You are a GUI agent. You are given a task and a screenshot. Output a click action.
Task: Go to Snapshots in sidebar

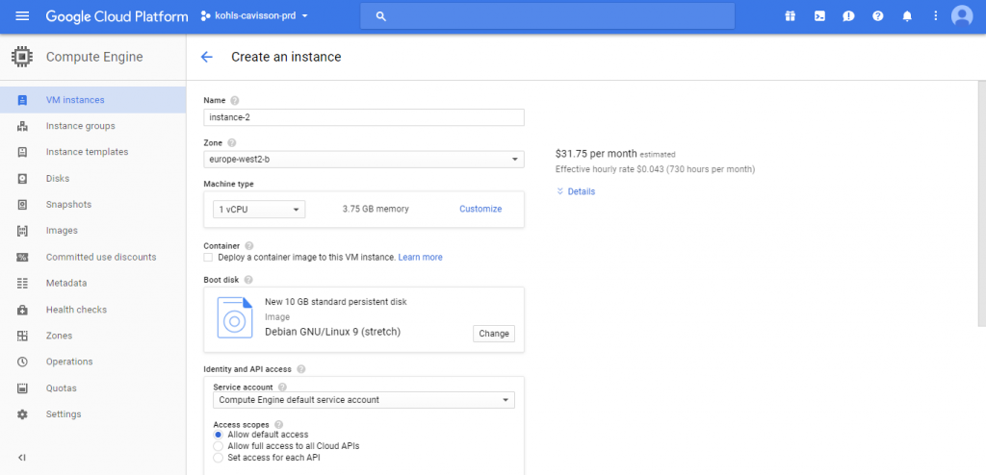click(x=68, y=205)
